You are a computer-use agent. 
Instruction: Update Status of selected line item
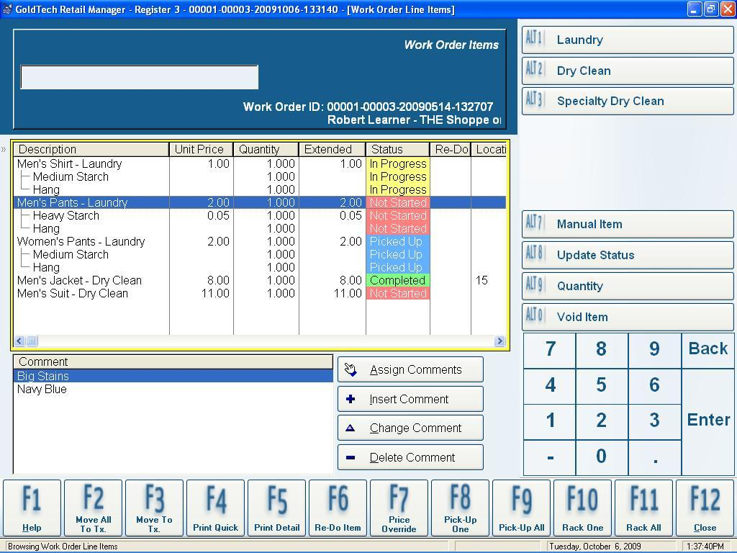(x=626, y=255)
